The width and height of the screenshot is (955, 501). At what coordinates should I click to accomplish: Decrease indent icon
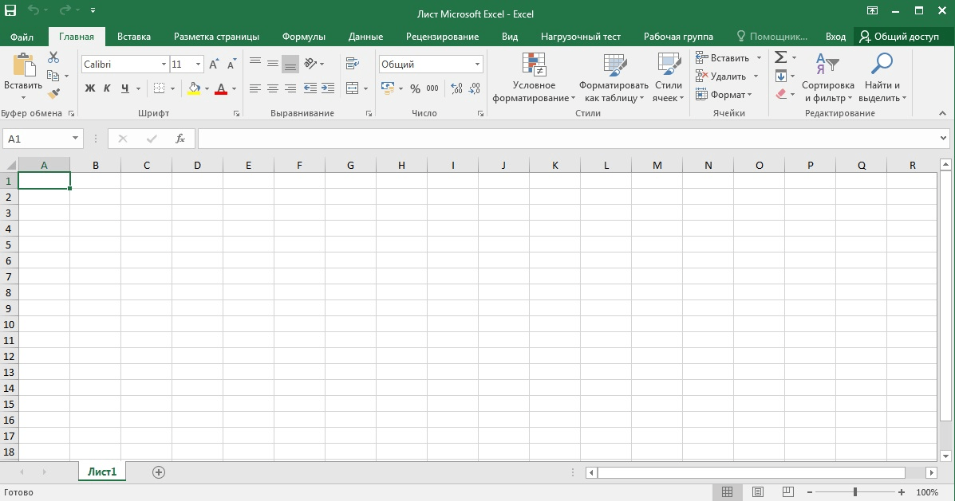310,88
